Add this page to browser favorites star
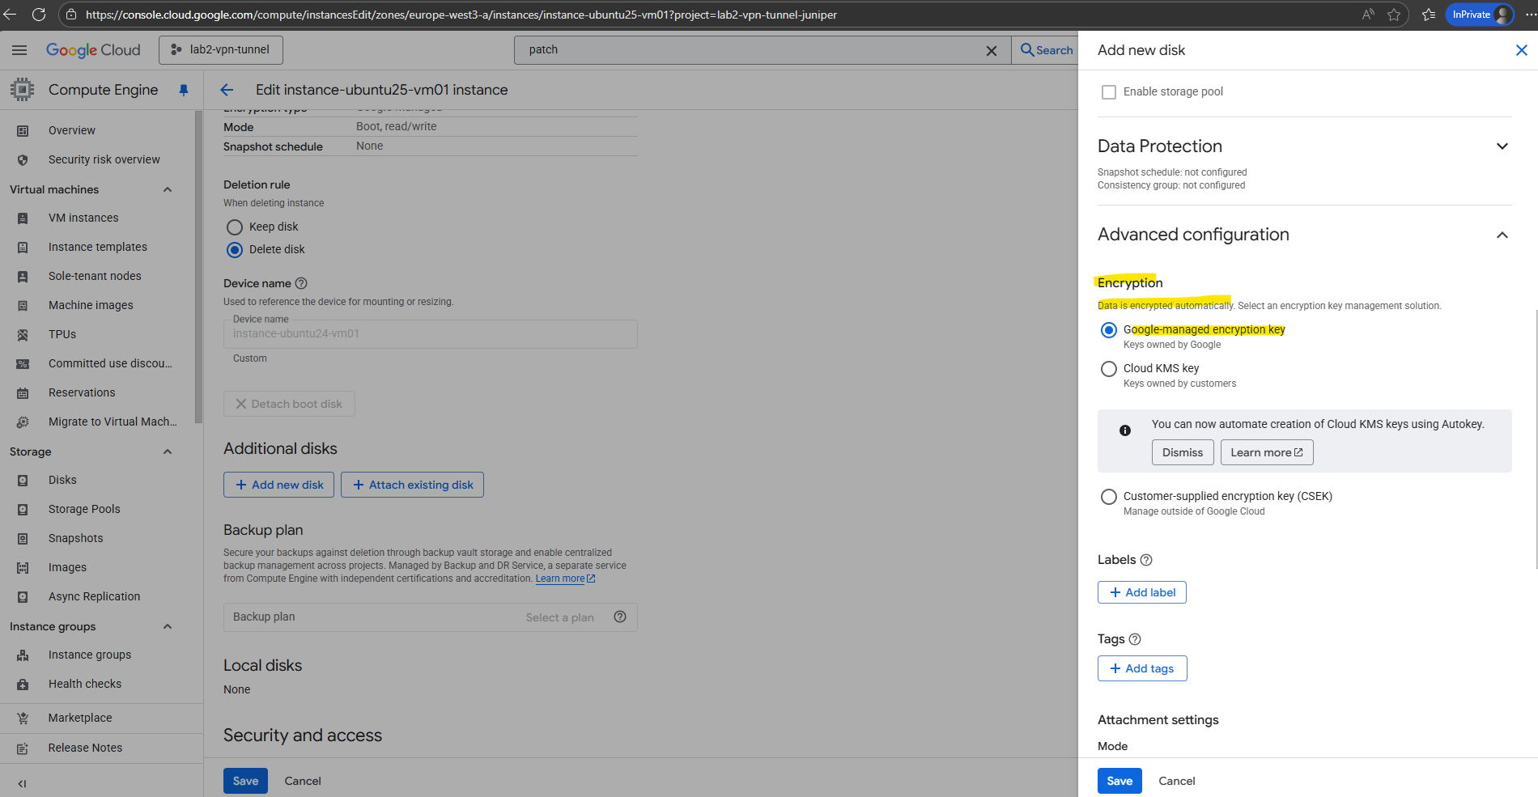 [1393, 15]
